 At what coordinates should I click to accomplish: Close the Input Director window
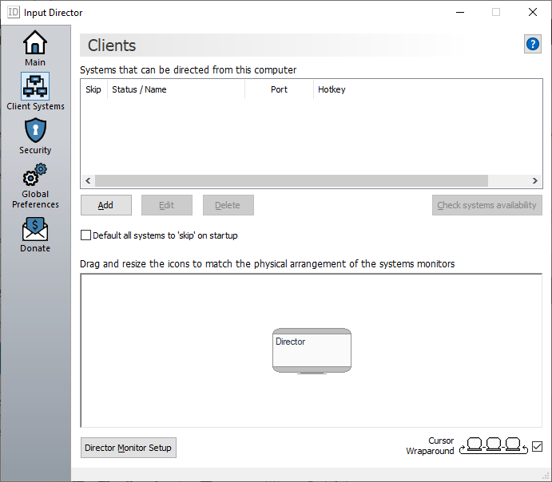pyautogui.click(x=533, y=12)
